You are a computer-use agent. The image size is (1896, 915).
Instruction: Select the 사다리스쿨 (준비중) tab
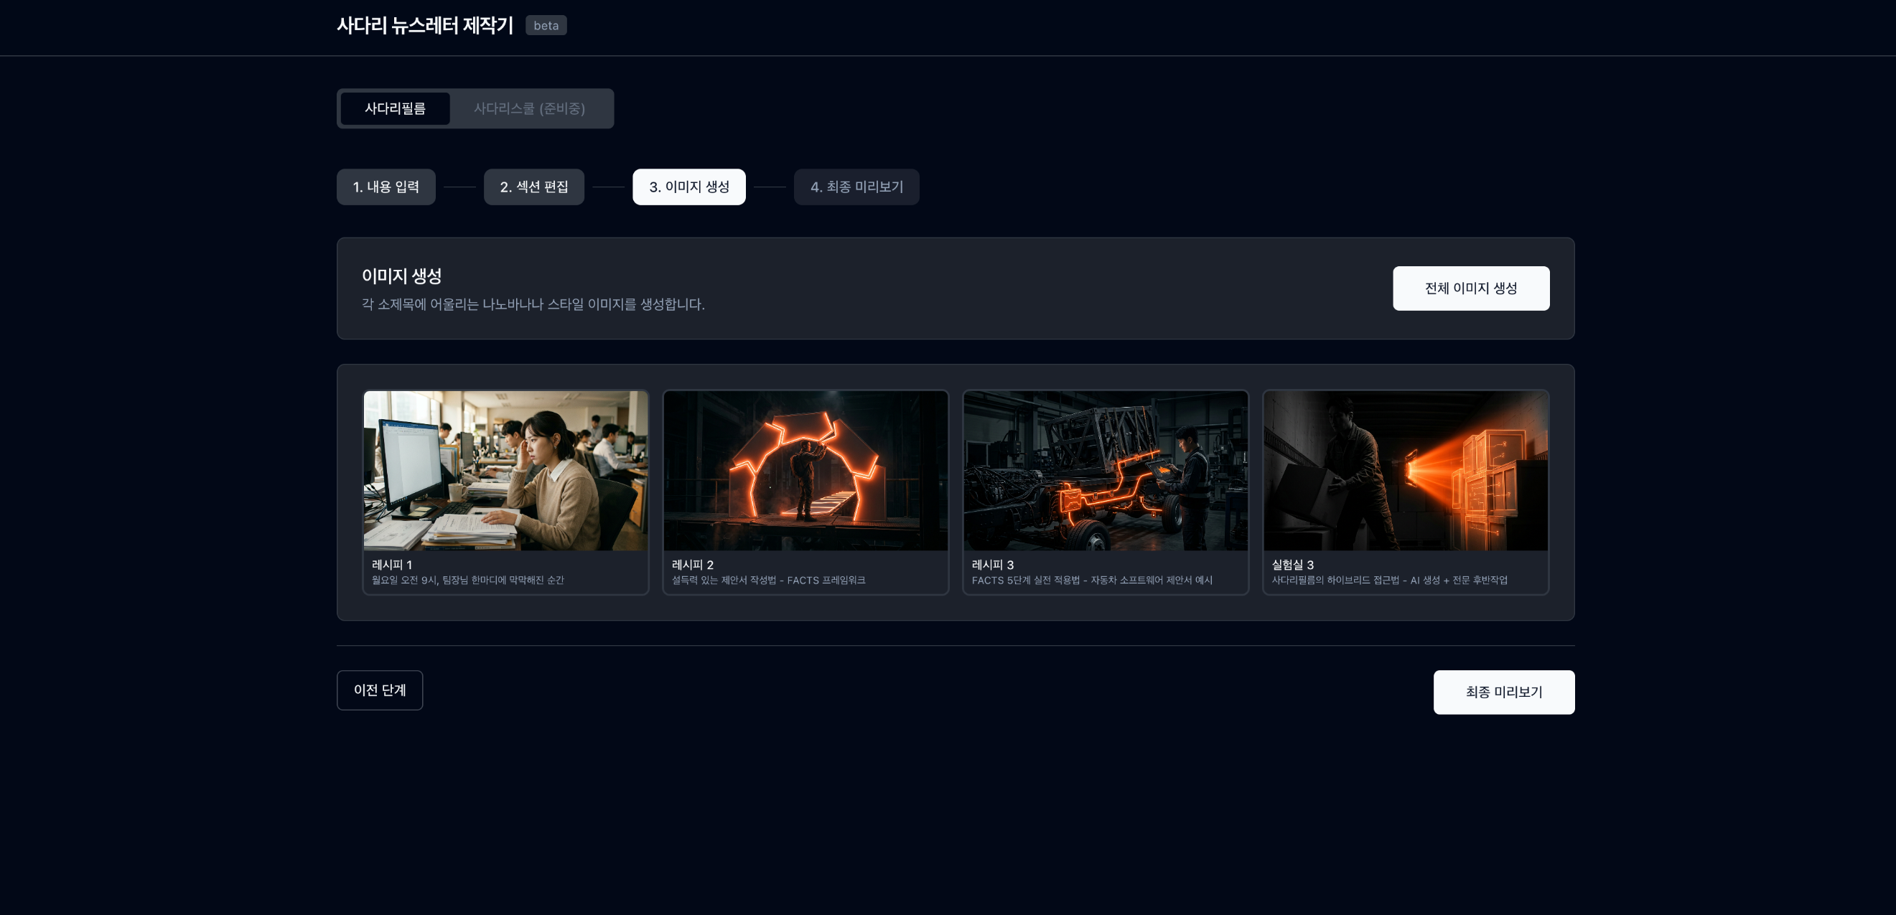(528, 109)
